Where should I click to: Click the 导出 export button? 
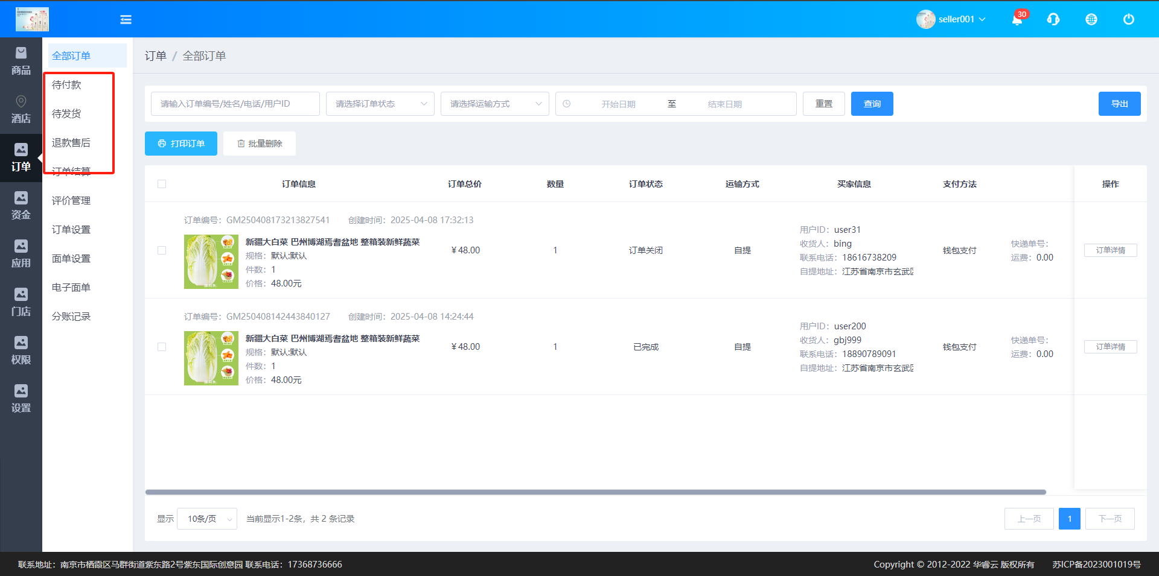(1119, 104)
